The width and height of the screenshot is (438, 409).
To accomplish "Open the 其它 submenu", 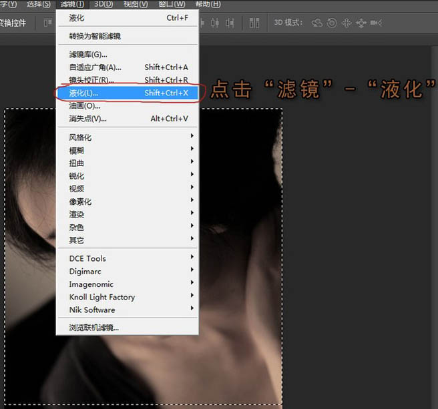I will (x=128, y=240).
